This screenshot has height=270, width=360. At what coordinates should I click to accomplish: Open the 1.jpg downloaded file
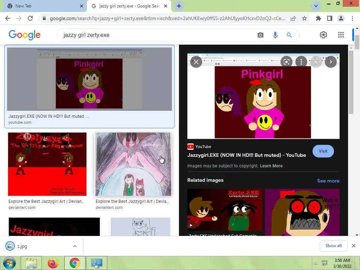click(x=22, y=246)
